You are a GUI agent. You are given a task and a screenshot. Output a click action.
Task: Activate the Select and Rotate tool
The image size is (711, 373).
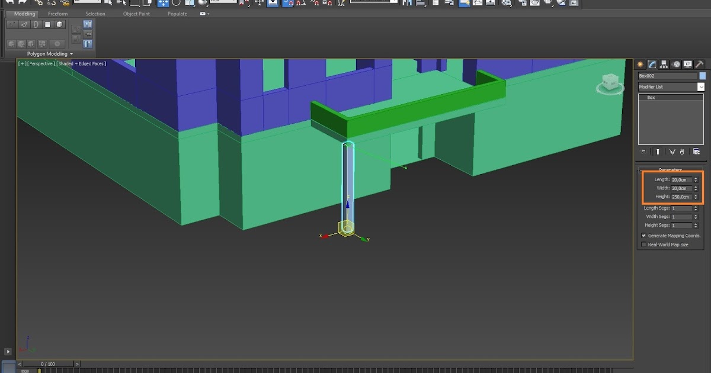[177, 3]
